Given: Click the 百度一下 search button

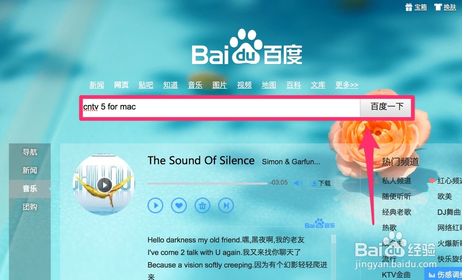Looking at the screenshot, I should pyautogui.click(x=386, y=108).
